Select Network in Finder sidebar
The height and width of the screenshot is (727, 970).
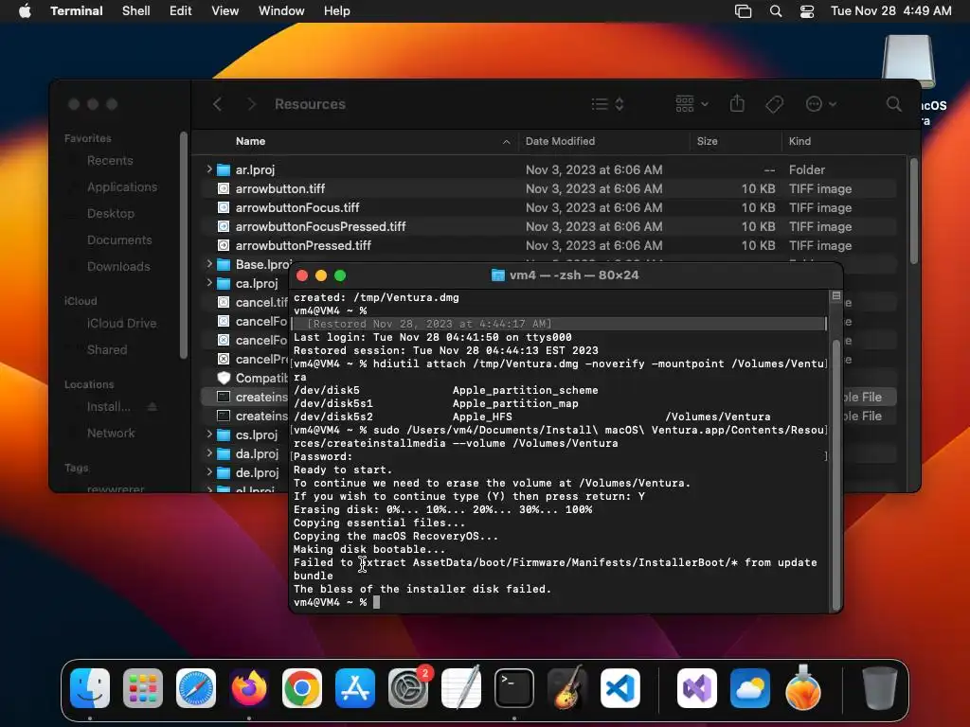click(111, 434)
